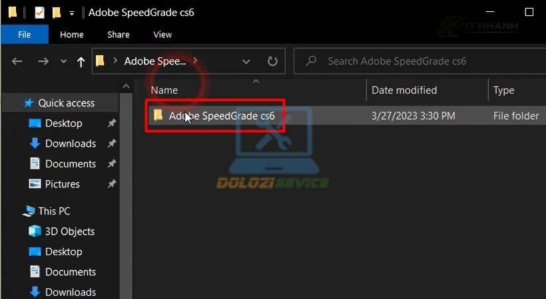Click the Pictures folder icon in Quick access

click(x=35, y=184)
